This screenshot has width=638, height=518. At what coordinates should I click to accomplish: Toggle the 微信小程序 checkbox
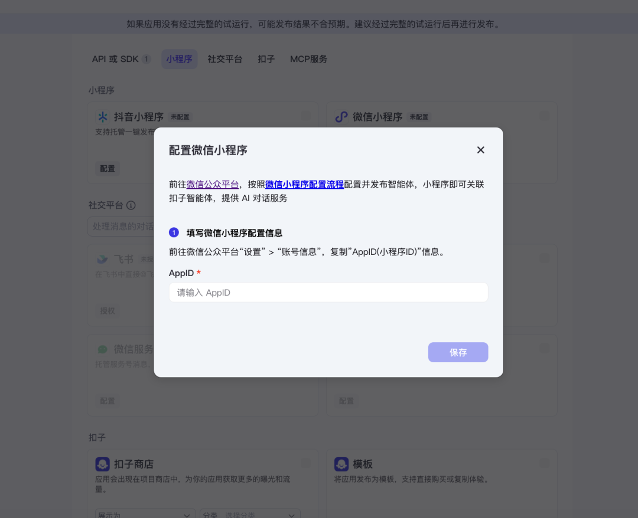click(x=545, y=116)
